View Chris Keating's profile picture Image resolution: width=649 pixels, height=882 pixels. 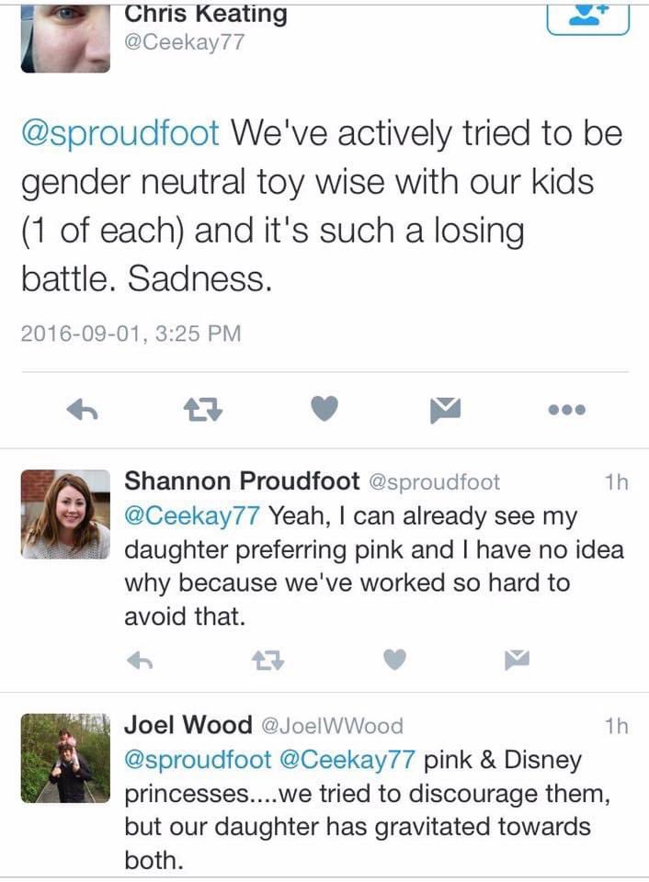(65, 37)
